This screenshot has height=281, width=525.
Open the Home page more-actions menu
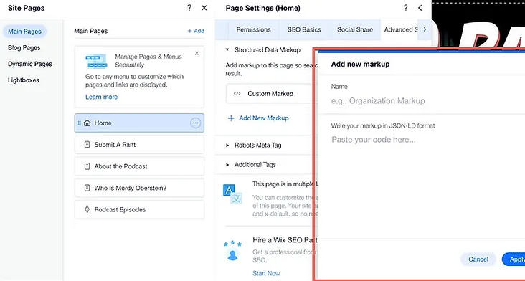[x=196, y=123]
